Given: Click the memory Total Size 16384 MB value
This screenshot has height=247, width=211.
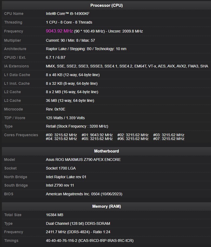Looking at the screenshot, I should coord(55,215).
